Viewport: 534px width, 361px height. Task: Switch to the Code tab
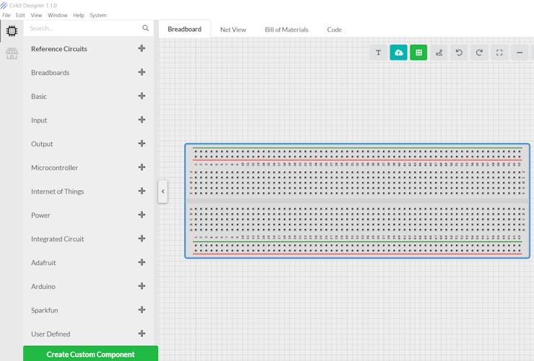coord(334,30)
